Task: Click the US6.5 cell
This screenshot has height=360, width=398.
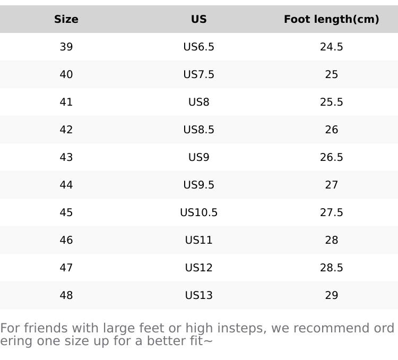Action: point(199,47)
